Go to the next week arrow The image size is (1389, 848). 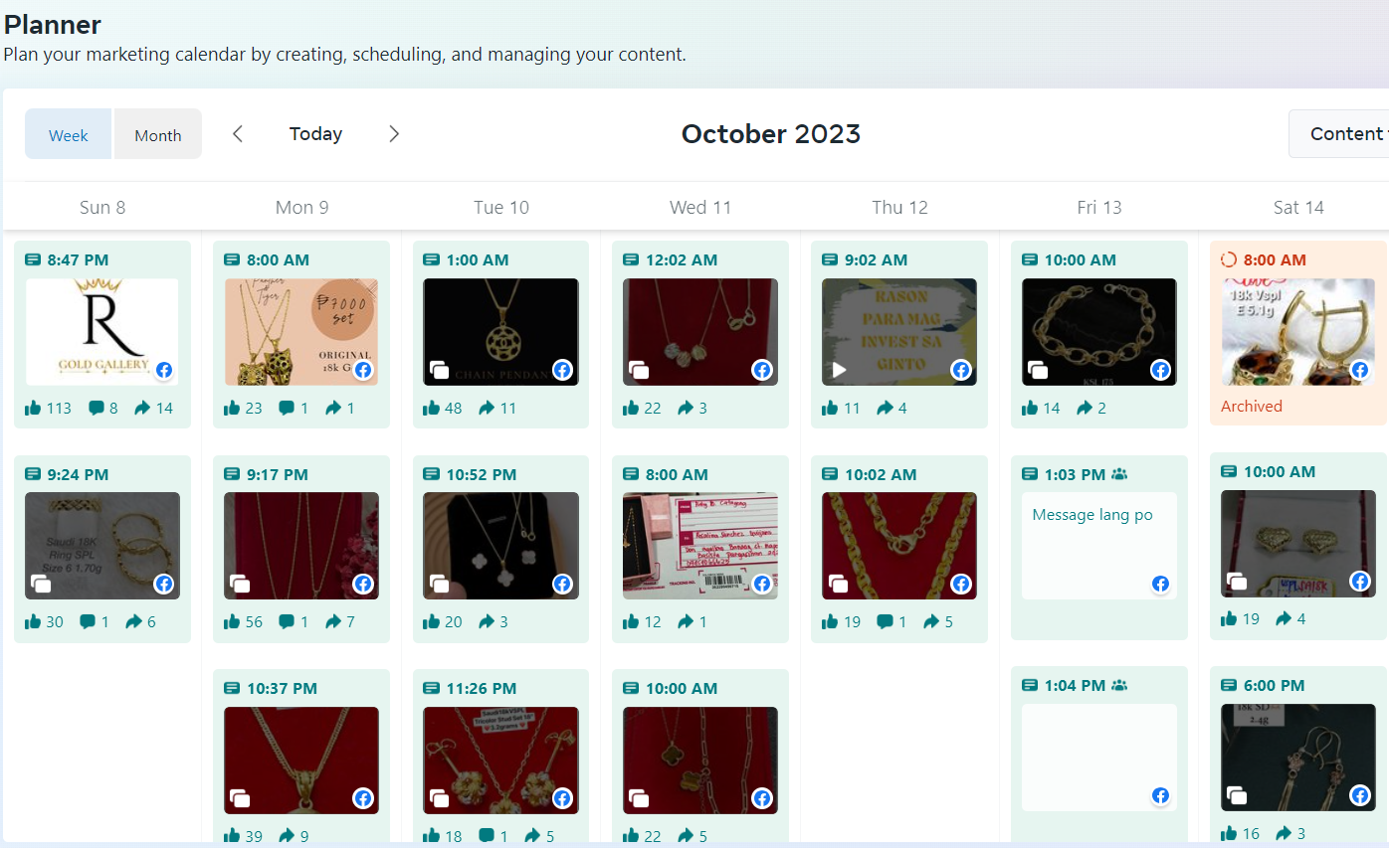(x=394, y=134)
